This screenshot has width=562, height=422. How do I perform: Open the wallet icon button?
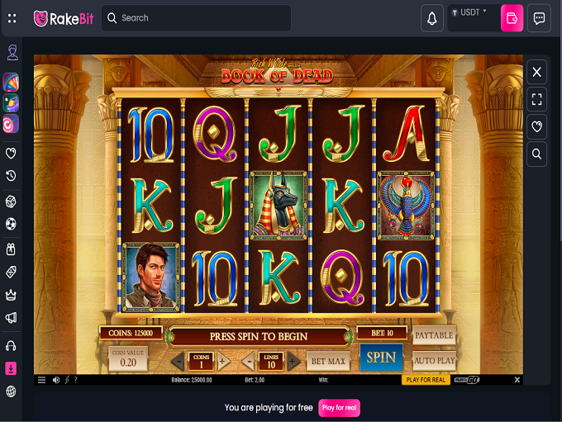tap(512, 18)
